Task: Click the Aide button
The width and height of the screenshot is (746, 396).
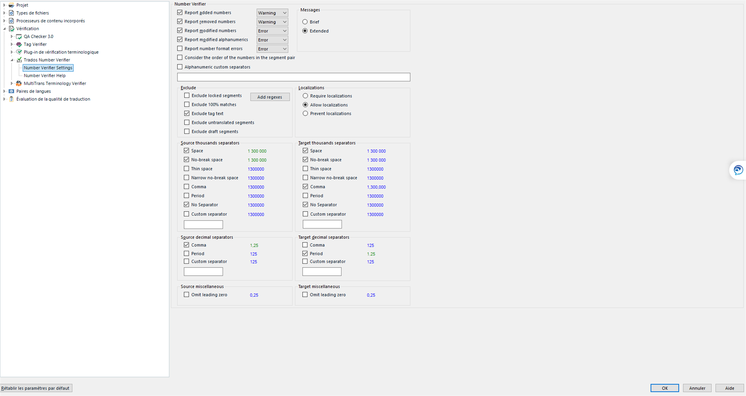Action: (x=729, y=388)
